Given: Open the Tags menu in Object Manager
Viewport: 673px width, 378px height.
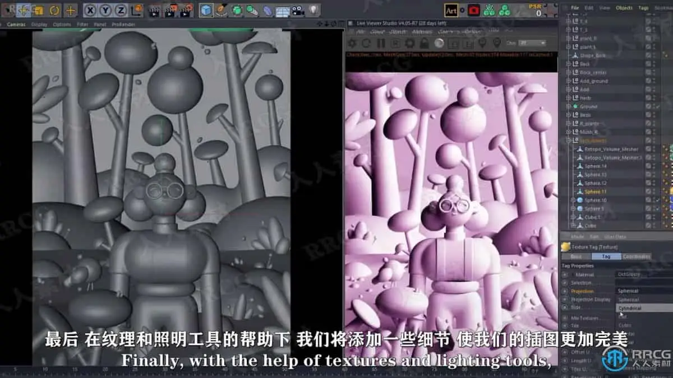Looking at the screenshot, I should [x=643, y=8].
